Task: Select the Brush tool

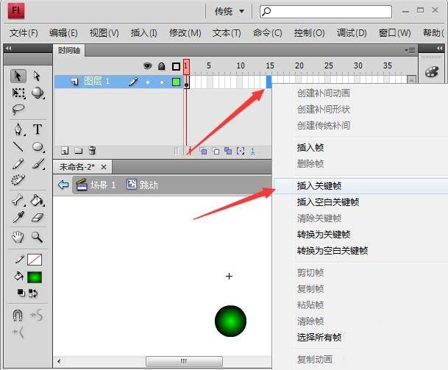Action: click(x=38, y=164)
